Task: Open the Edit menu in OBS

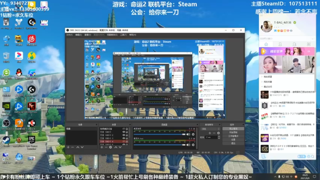Action: coord(78,35)
